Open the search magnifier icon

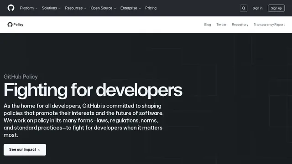coord(243,8)
